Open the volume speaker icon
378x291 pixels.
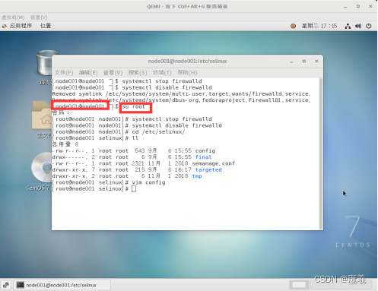pyautogui.click(x=358, y=26)
